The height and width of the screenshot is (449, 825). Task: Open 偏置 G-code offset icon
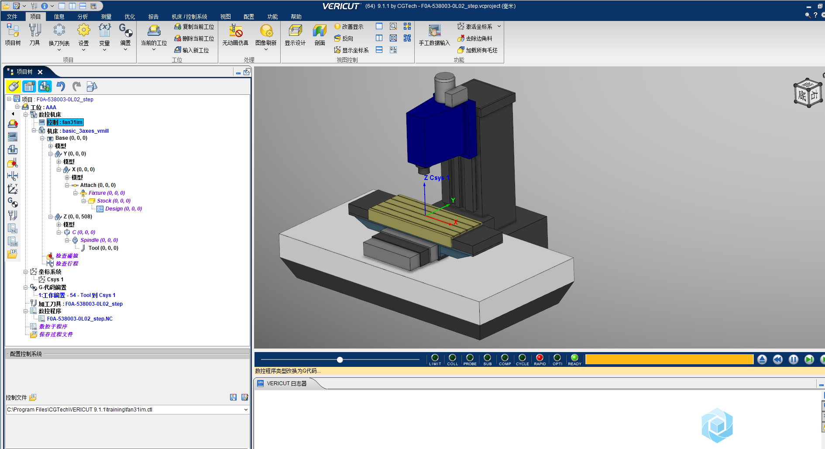coord(125,37)
